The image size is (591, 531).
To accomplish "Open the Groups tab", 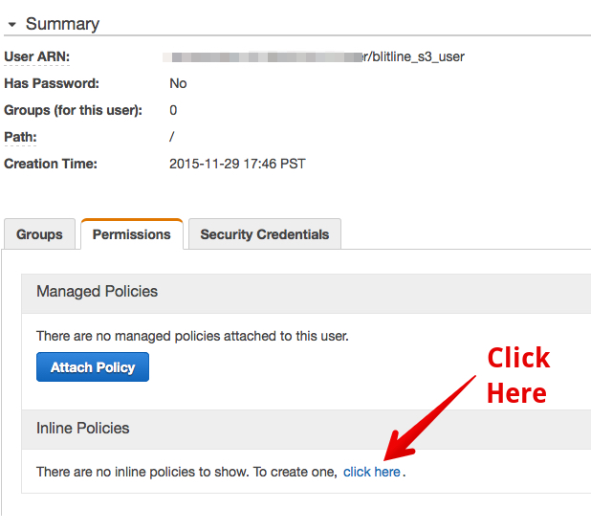I will pos(39,234).
